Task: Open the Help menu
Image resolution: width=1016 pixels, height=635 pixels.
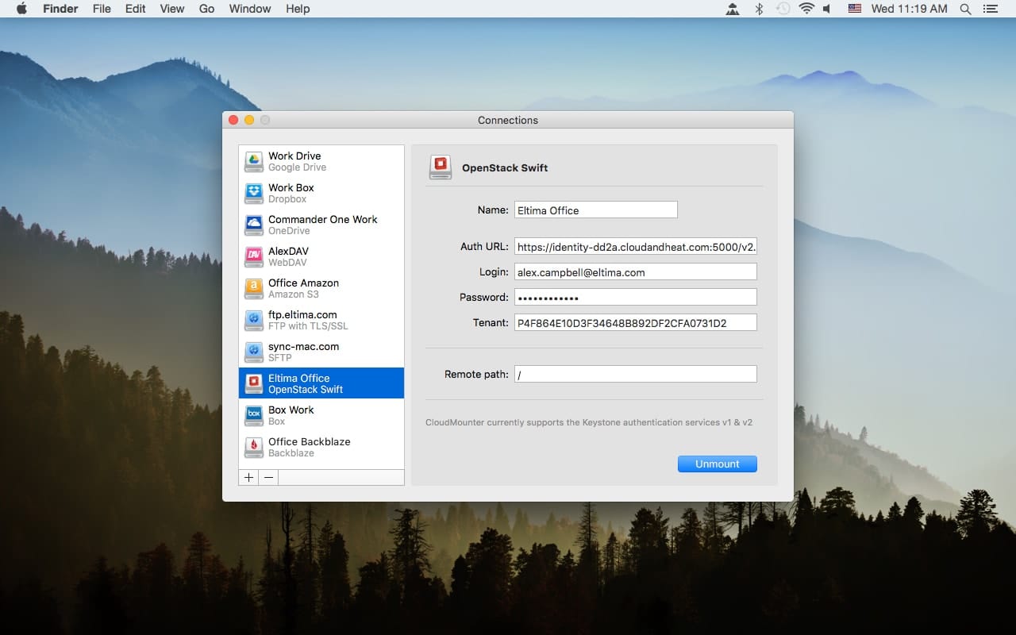Action: pos(298,9)
